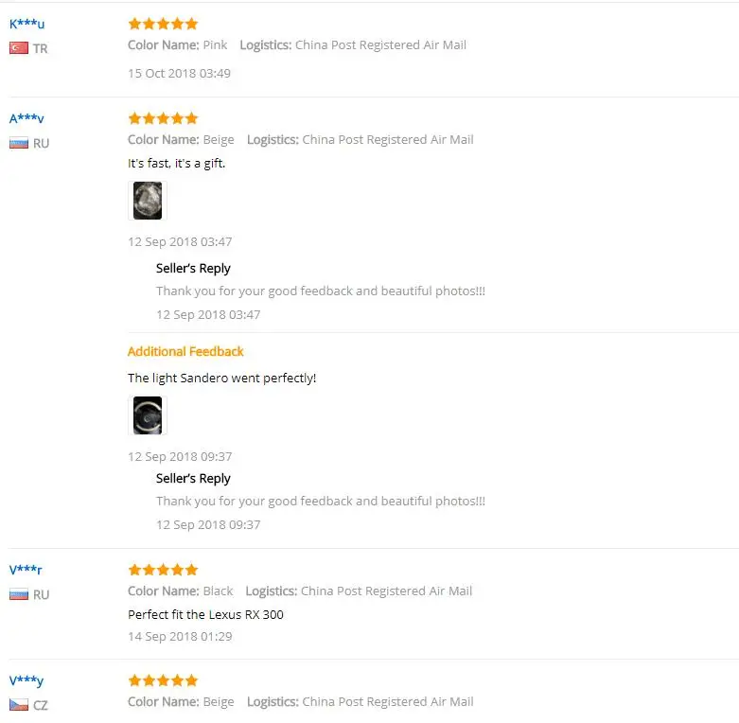Click the Czech flag icon
The image size is (739, 723).
[19, 705]
